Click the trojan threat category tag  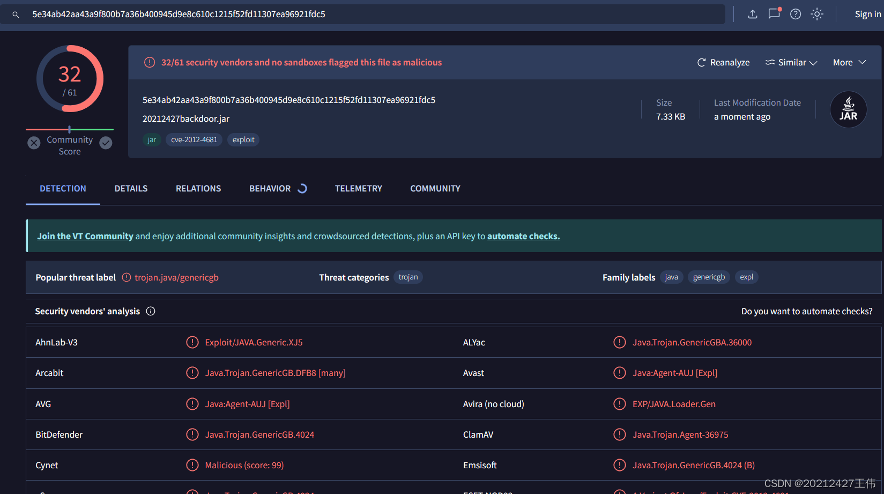click(408, 277)
